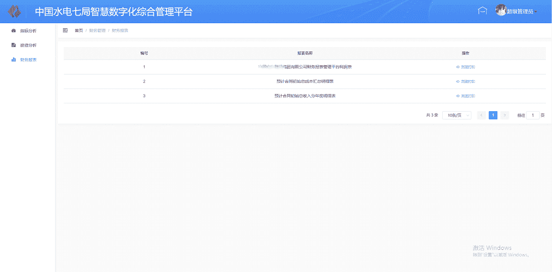Click eye icon in row 1 操作 column
Screen dimensions: 552x272
point(458,67)
